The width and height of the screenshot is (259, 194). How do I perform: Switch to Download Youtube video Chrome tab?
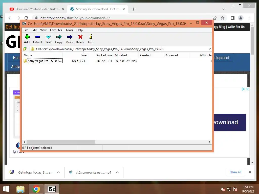point(37,9)
